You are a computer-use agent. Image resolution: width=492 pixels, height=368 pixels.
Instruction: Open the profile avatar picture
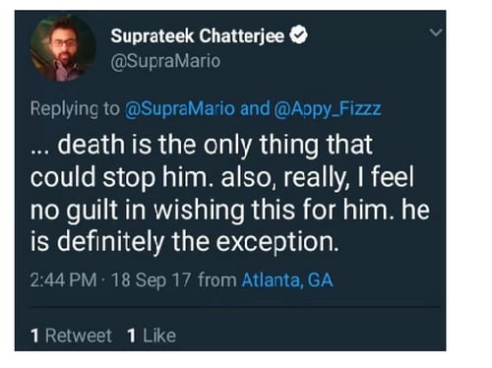[63, 48]
